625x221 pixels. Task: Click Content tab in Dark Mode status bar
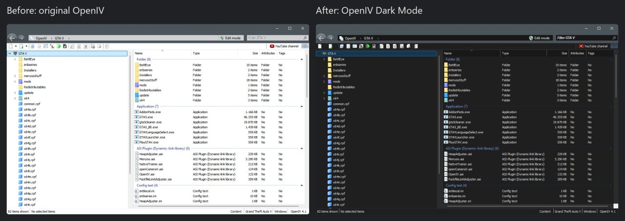545,211
